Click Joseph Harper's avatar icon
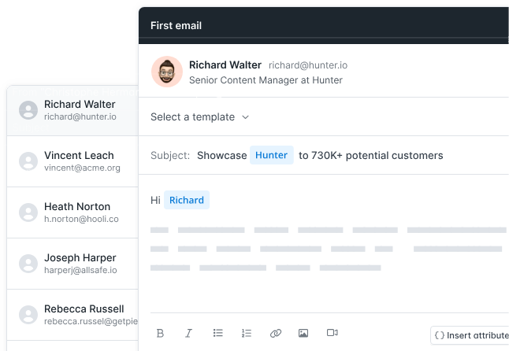 [x=28, y=264]
